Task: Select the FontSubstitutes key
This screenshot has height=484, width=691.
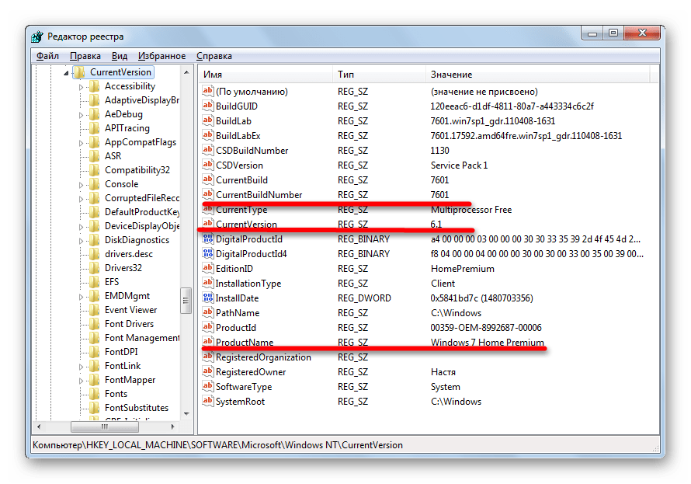Action: tap(137, 408)
